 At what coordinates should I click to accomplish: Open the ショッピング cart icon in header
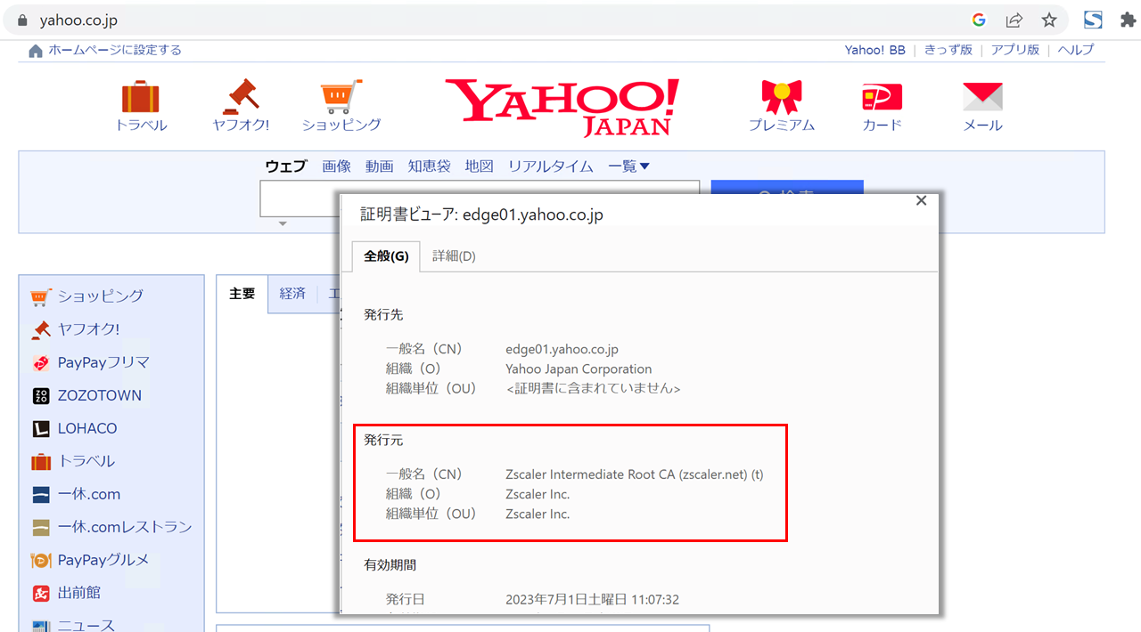coord(341,96)
